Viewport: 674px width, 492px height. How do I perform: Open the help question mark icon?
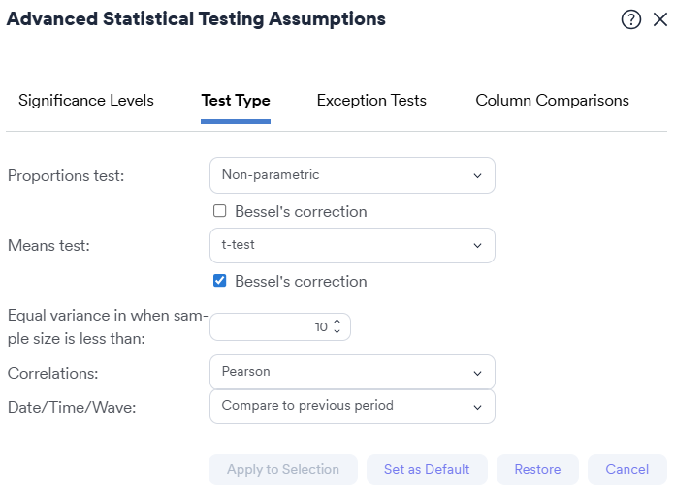(631, 19)
